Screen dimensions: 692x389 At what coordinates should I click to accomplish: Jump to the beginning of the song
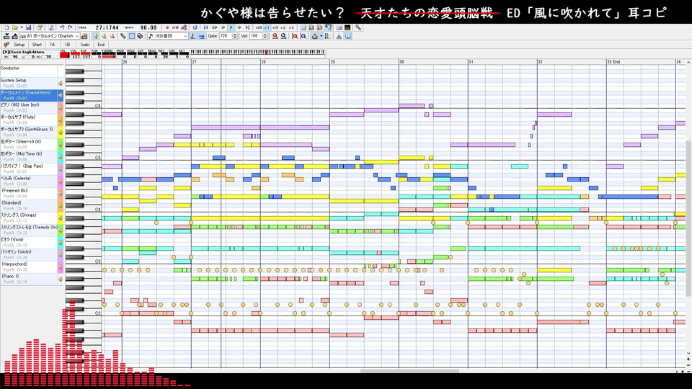click(205, 27)
